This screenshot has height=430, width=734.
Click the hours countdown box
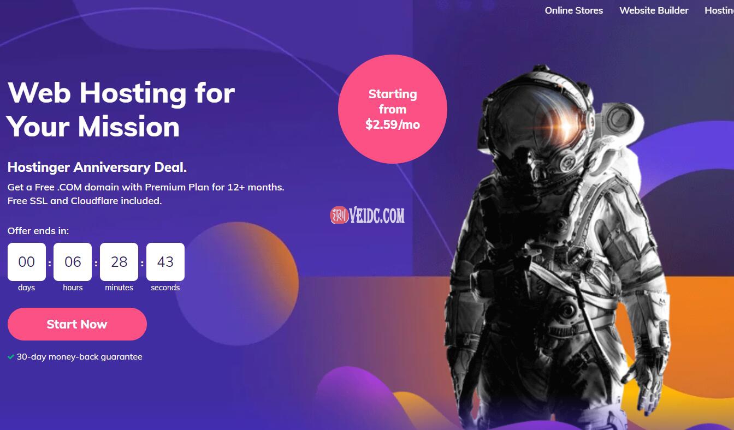73,262
